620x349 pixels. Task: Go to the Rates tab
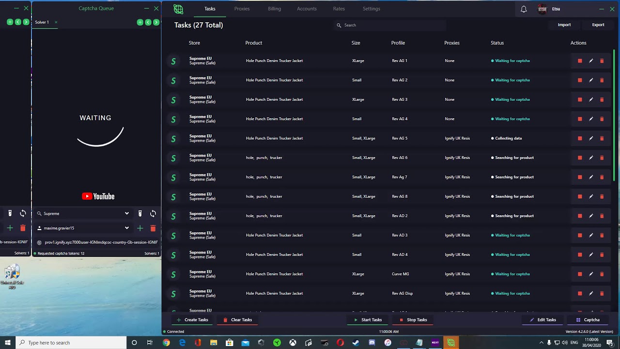339,9
